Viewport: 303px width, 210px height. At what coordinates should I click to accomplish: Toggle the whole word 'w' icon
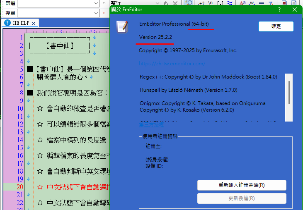pos(252,3)
